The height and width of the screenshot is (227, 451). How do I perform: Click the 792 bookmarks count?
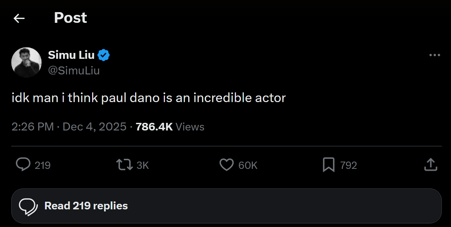[348, 165]
